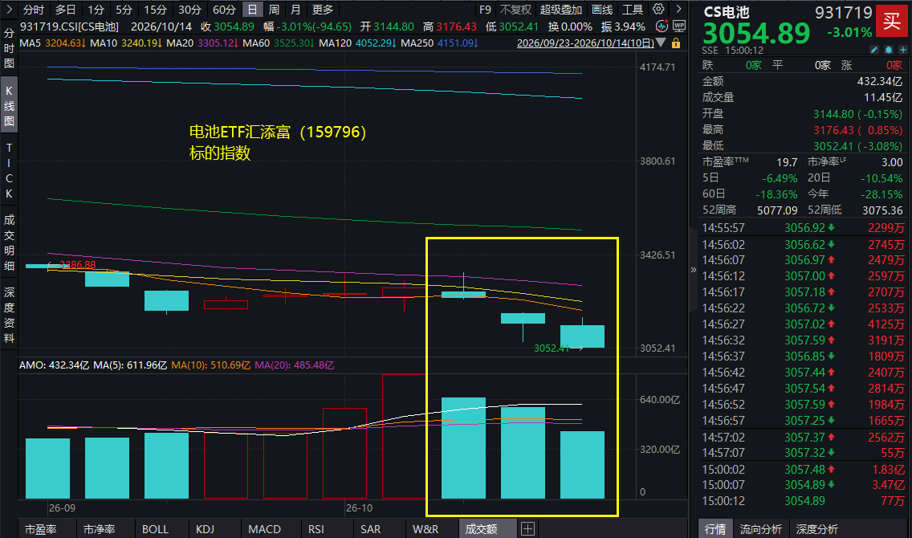Click the last candlestick on 10/14
The width and height of the screenshot is (912, 538).
pos(582,336)
